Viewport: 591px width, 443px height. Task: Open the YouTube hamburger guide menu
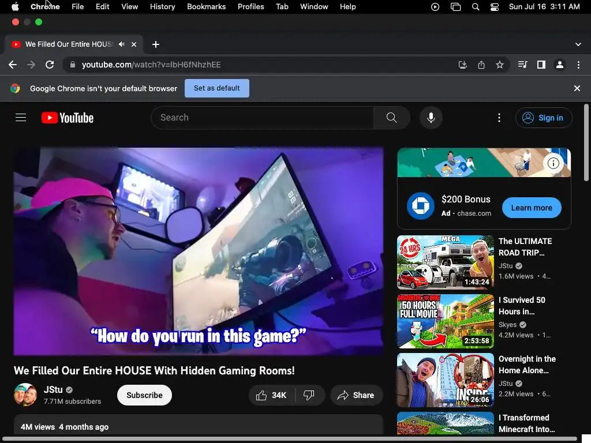[x=21, y=118]
